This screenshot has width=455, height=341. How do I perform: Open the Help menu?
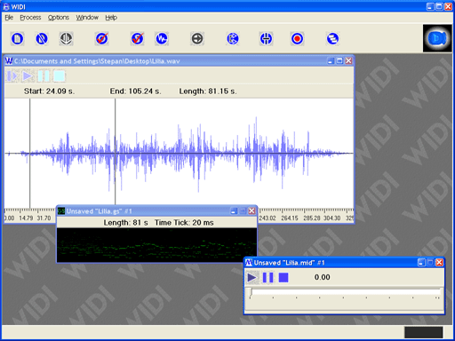click(111, 18)
